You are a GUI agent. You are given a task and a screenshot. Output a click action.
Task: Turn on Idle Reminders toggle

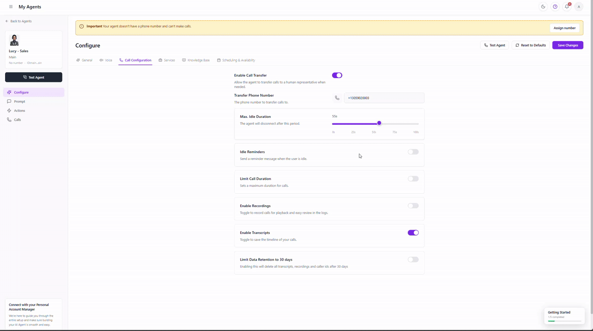click(x=413, y=152)
